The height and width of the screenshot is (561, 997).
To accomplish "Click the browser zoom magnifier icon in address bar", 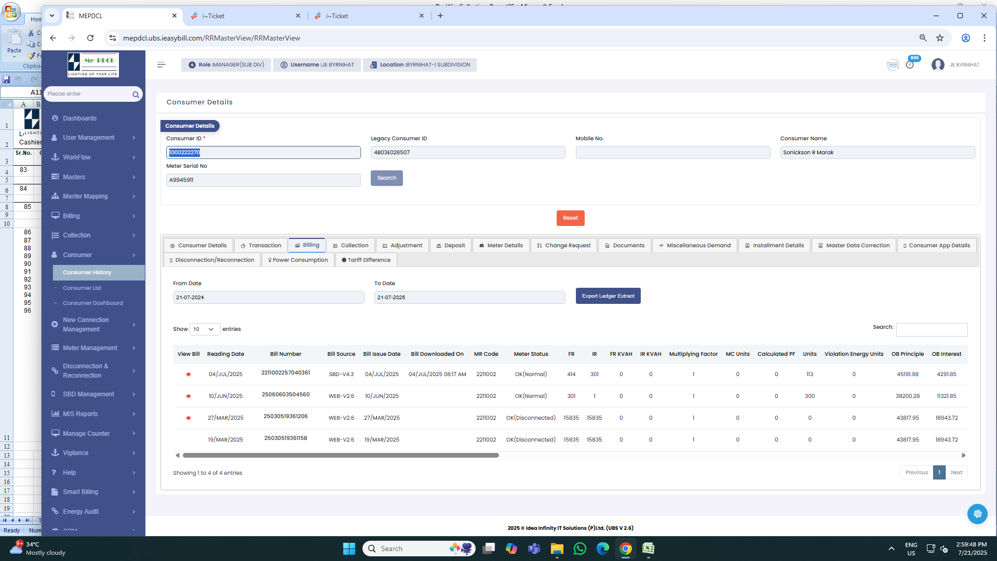I will tap(923, 38).
